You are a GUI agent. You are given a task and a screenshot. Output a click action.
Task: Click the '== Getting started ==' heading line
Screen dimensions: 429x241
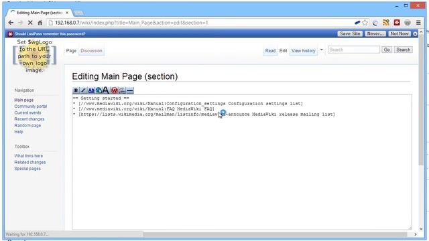pos(101,98)
